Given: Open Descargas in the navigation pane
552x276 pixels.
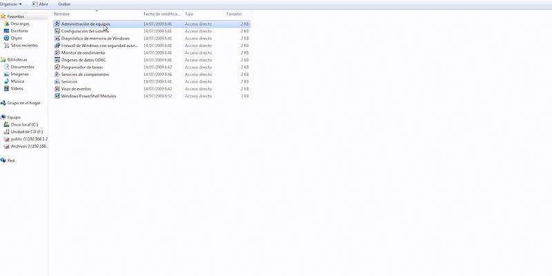Looking at the screenshot, I should [x=20, y=23].
